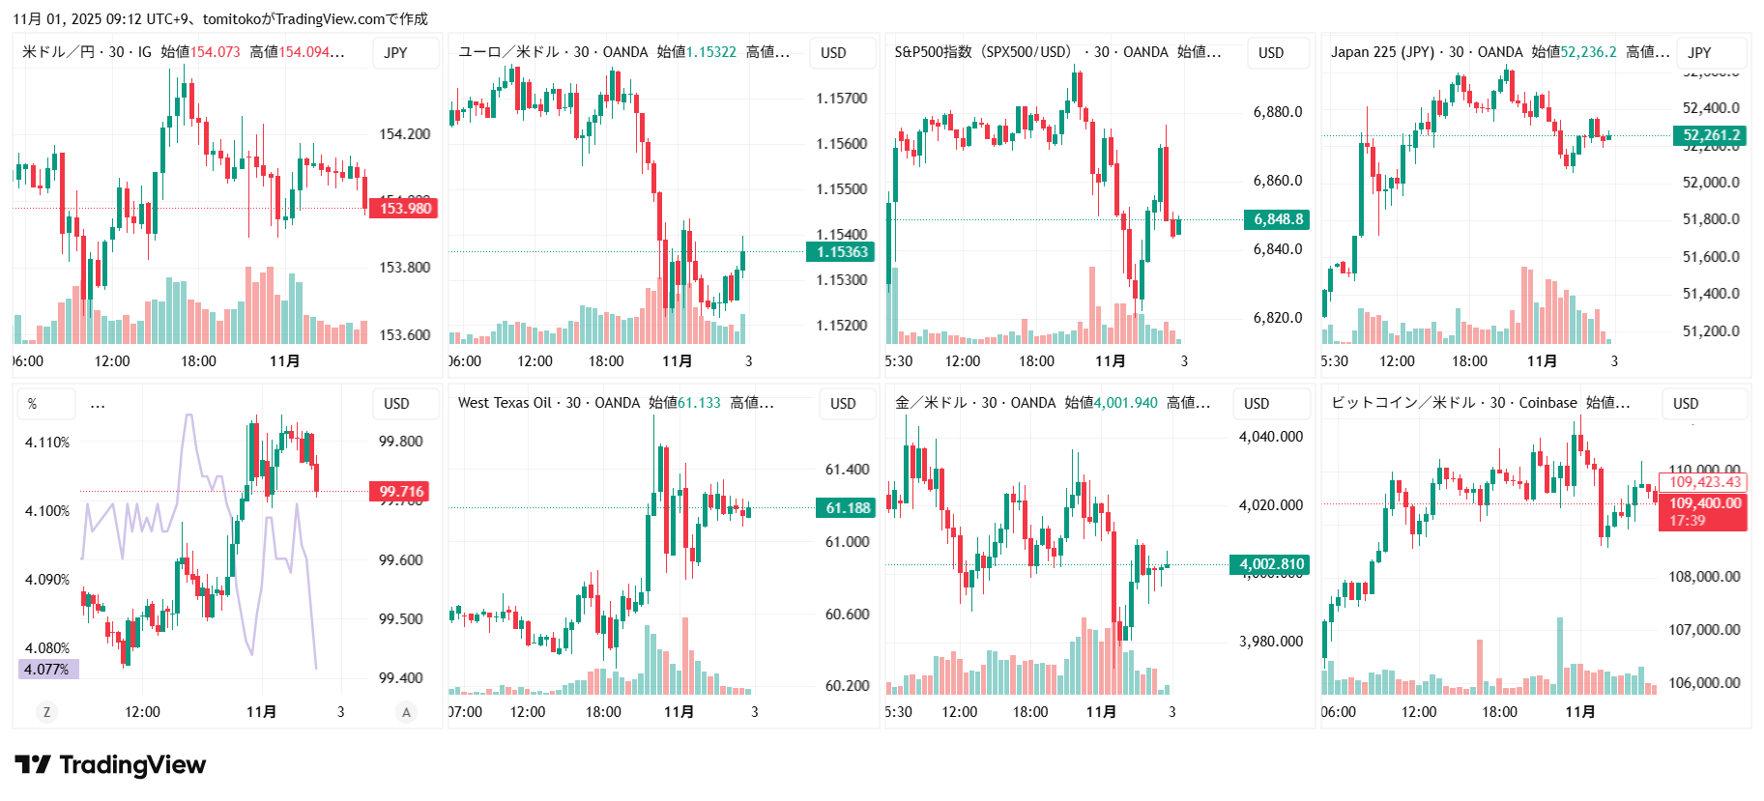Toggle the % percent scale button
The height and width of the screenshot is (801, 1764).
click(33, 404)
